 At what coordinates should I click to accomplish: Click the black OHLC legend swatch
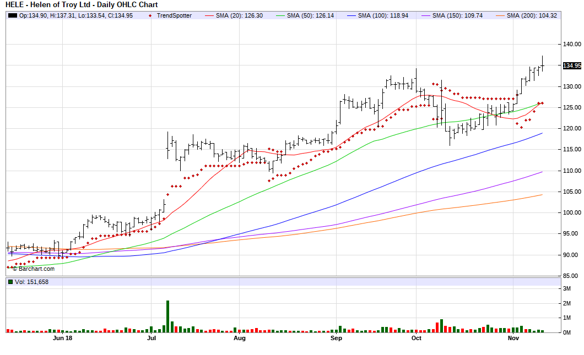13,15
